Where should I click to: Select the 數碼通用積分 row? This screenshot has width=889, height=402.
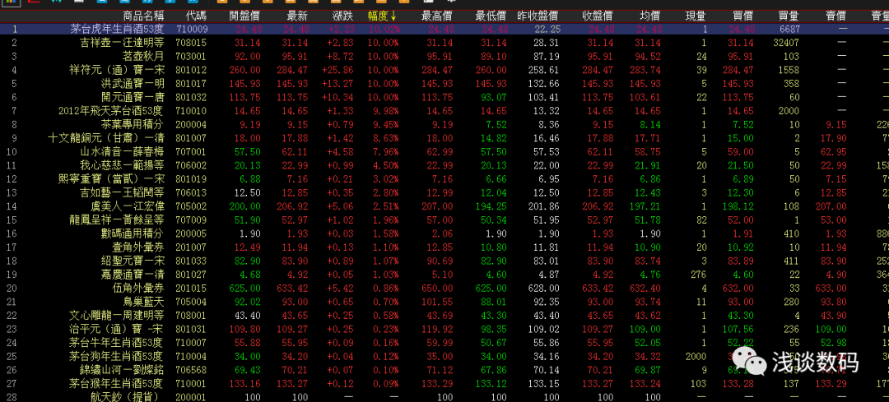[x=444, y=233]
